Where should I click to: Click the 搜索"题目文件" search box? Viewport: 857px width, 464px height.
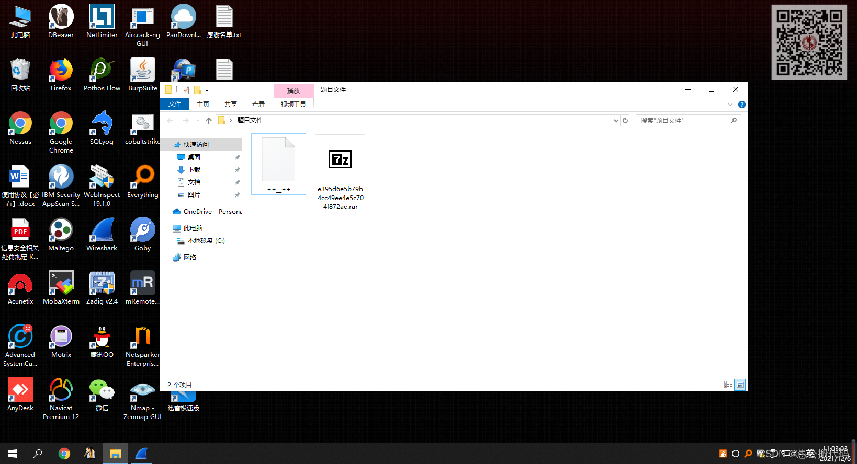688,121
